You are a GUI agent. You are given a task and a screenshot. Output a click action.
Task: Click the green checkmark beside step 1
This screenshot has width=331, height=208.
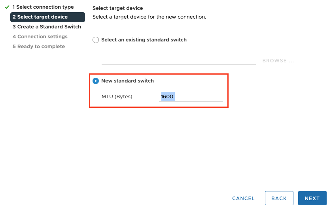point(7,7)
